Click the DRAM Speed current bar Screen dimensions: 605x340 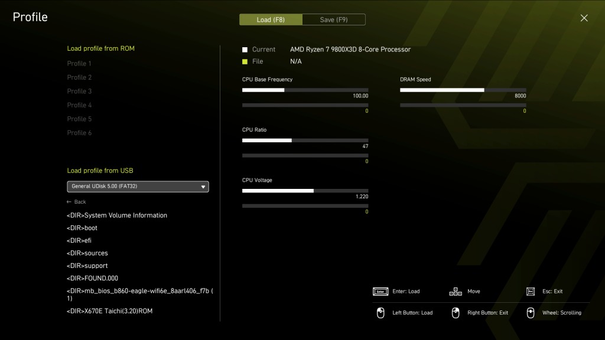point(463,90)
